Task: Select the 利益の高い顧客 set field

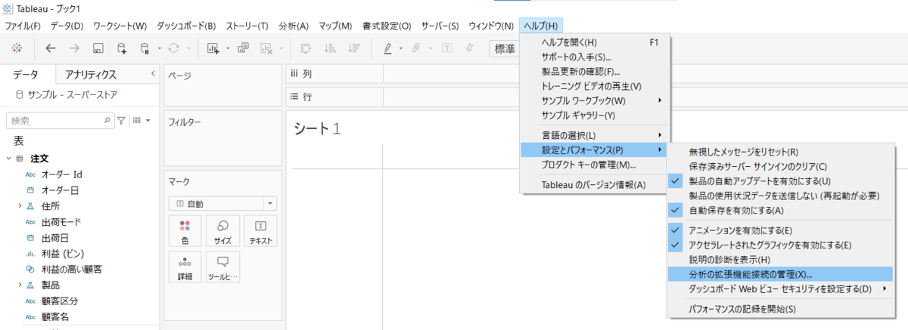Action: (72, 269)
